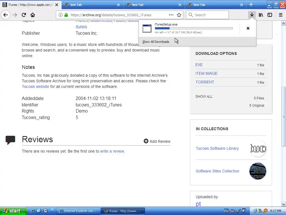Open the Tucows website link

pos(35,87)
